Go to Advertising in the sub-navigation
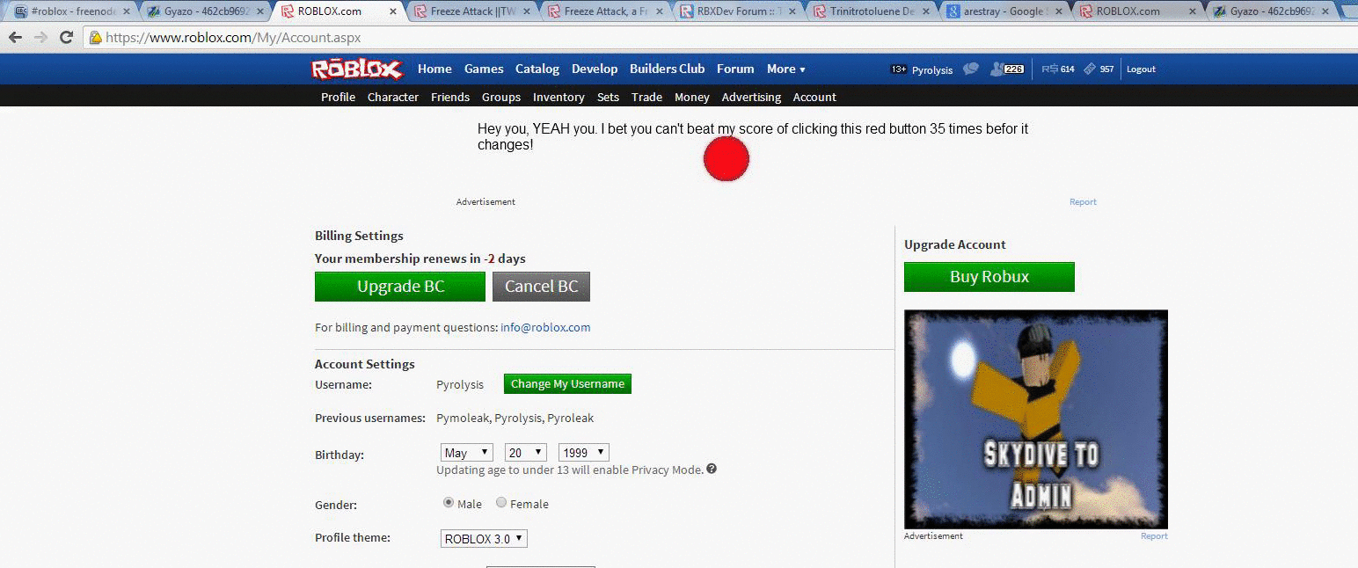Viewport: 1358px width, 568px height. [751, 97]
